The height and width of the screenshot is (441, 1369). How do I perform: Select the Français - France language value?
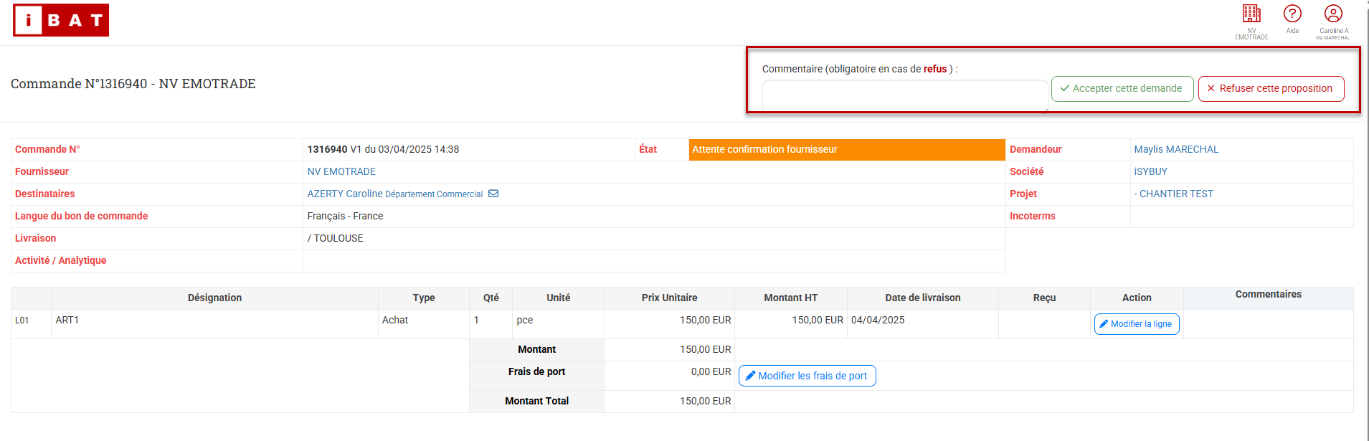(345, 216)
